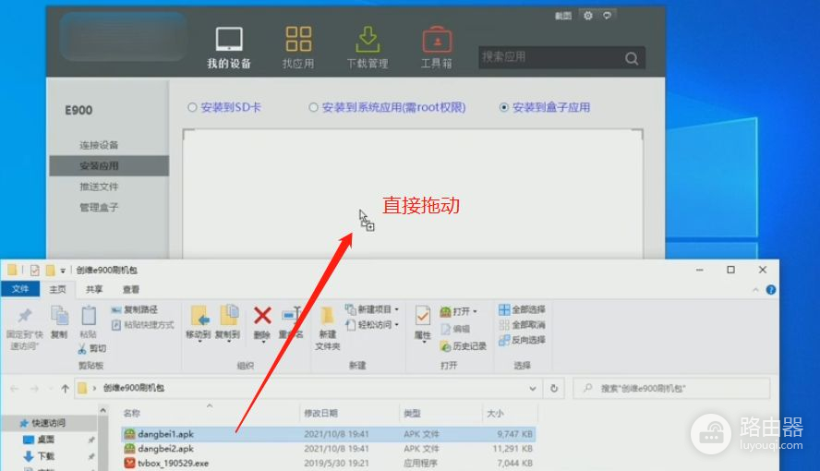Click 全部选择 in the ribbon
The image size is (820, 471).
[522, 309]
